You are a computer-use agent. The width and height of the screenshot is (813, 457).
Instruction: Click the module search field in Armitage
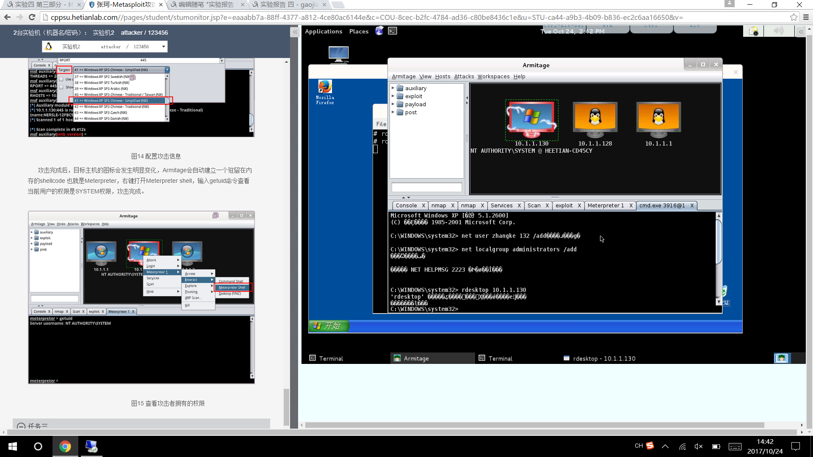(x=426, y=187)
